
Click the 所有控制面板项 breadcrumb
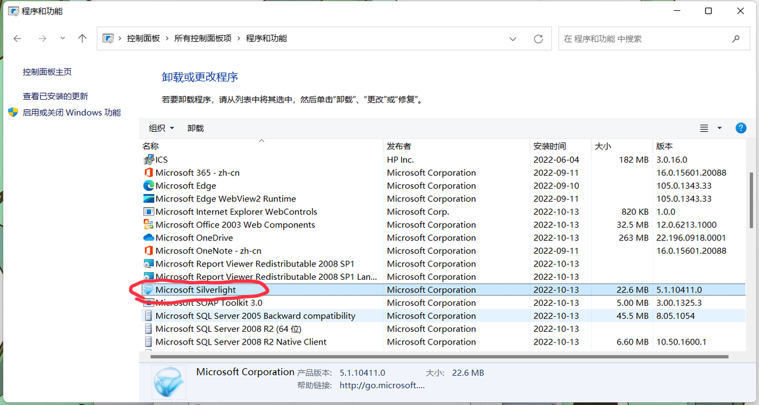point(203,38)
